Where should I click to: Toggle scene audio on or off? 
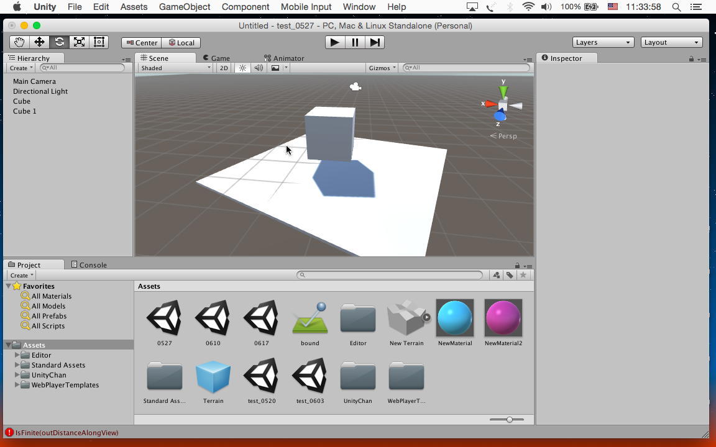259,68
